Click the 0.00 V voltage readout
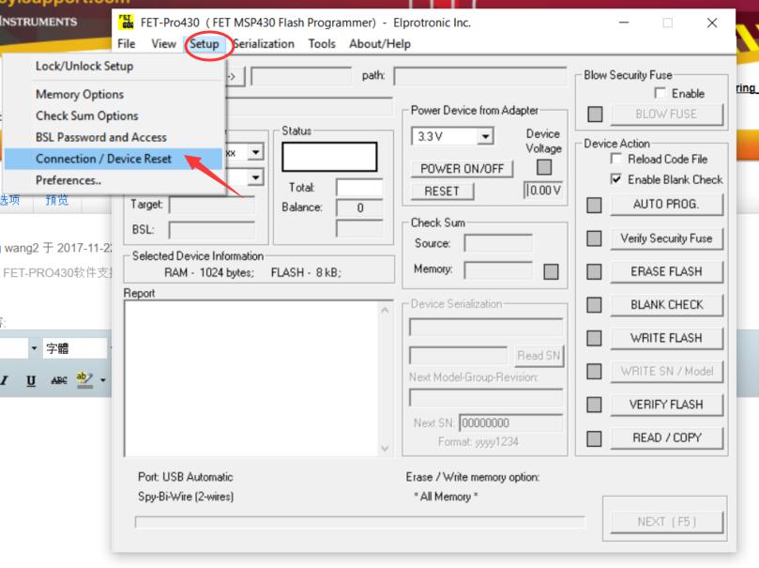This screenshot has width=759, height=568. click(x=543, y=190)
